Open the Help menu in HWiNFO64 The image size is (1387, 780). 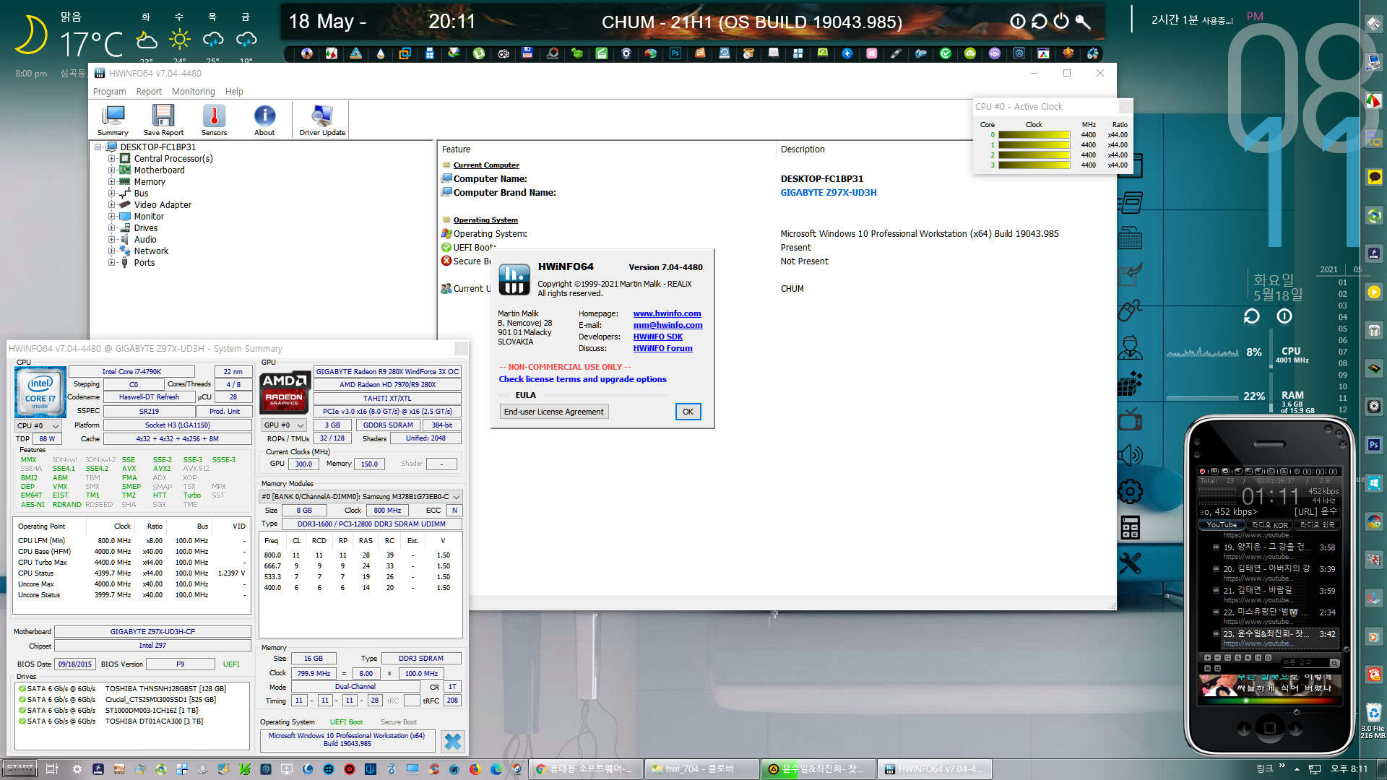coord(233,92)
